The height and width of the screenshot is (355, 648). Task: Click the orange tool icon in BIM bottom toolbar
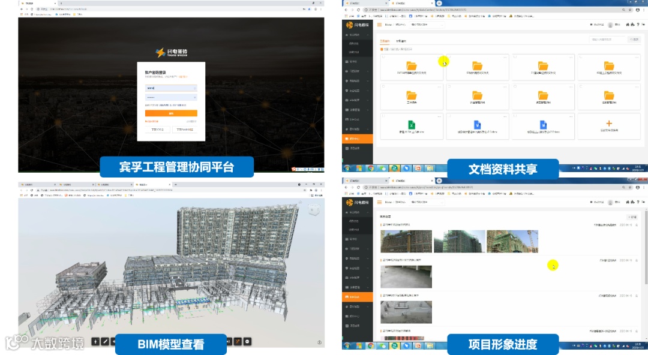pyautogui.click(x=238, y=341)
